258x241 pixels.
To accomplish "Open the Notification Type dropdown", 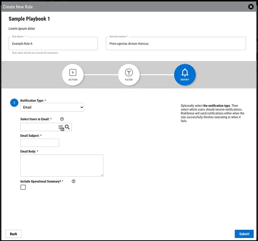I will (x=52, y=107).
